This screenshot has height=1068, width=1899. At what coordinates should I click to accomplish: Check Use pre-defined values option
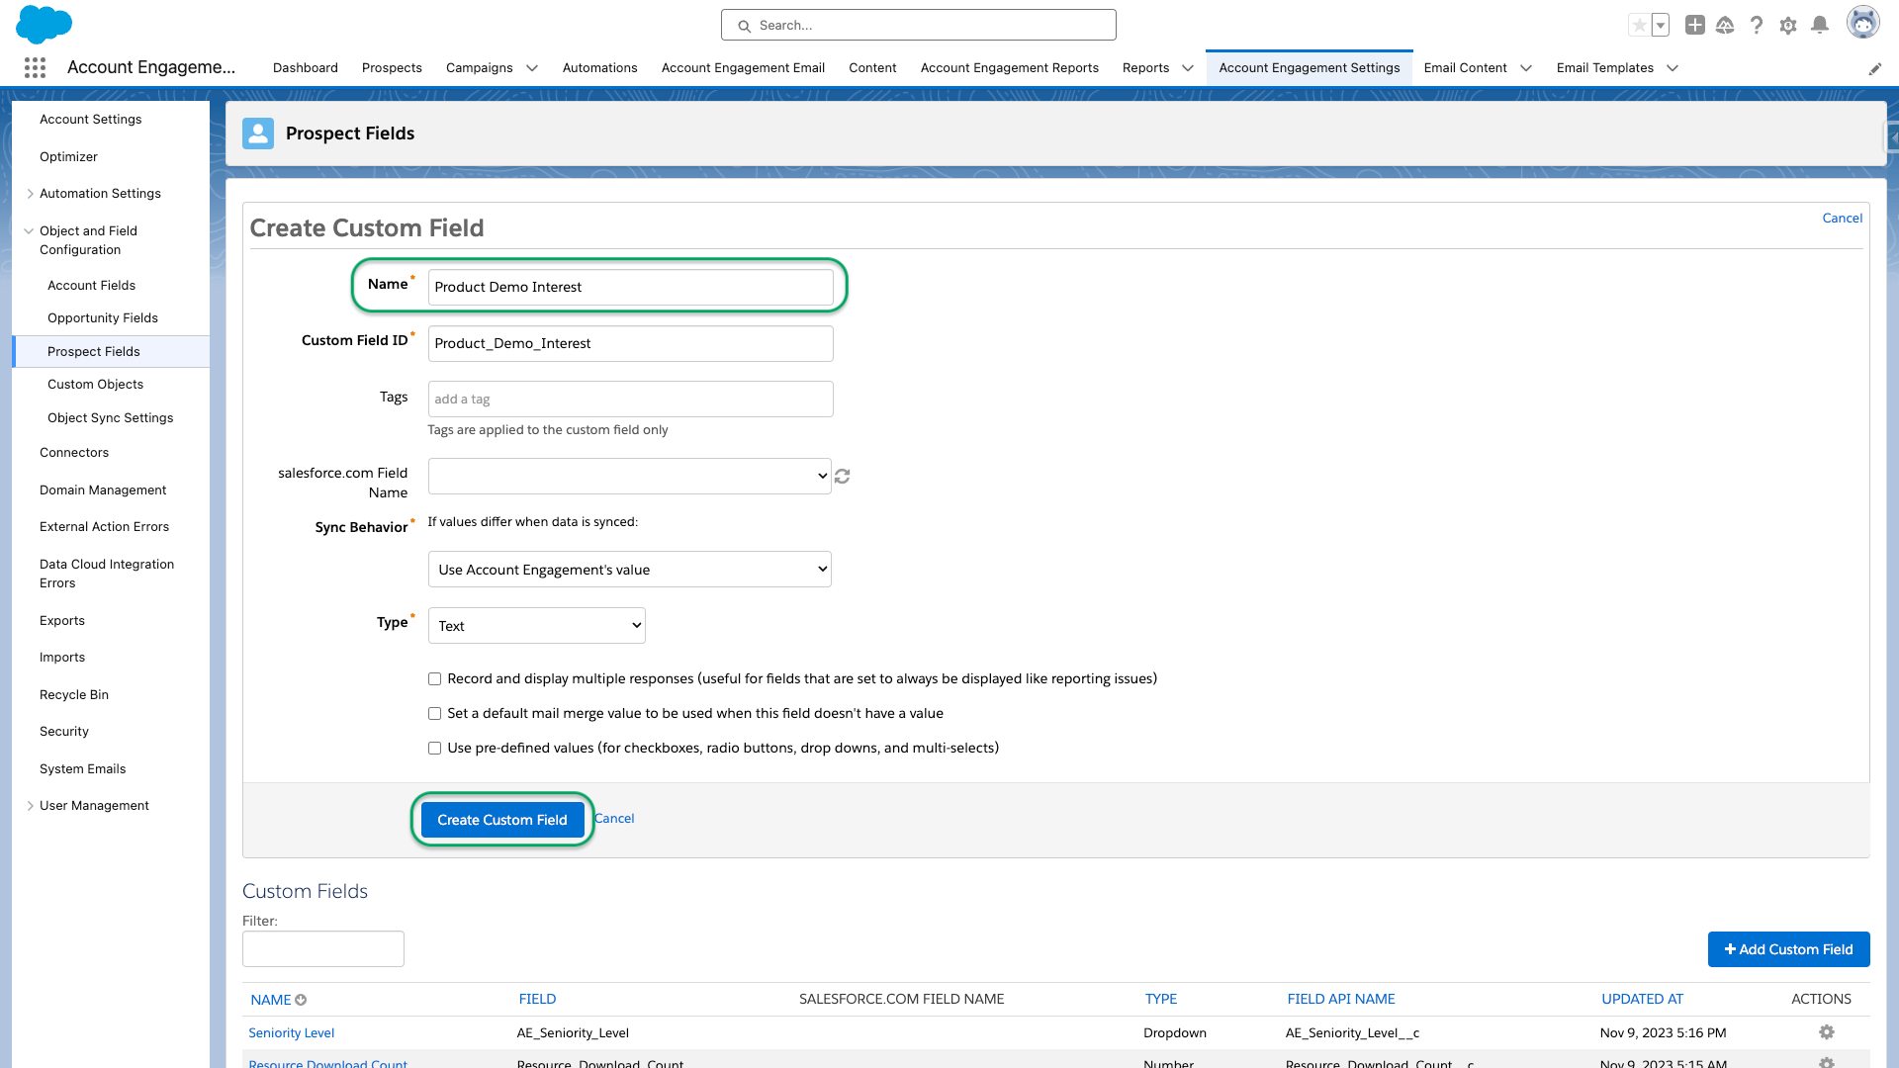point(434,749)
